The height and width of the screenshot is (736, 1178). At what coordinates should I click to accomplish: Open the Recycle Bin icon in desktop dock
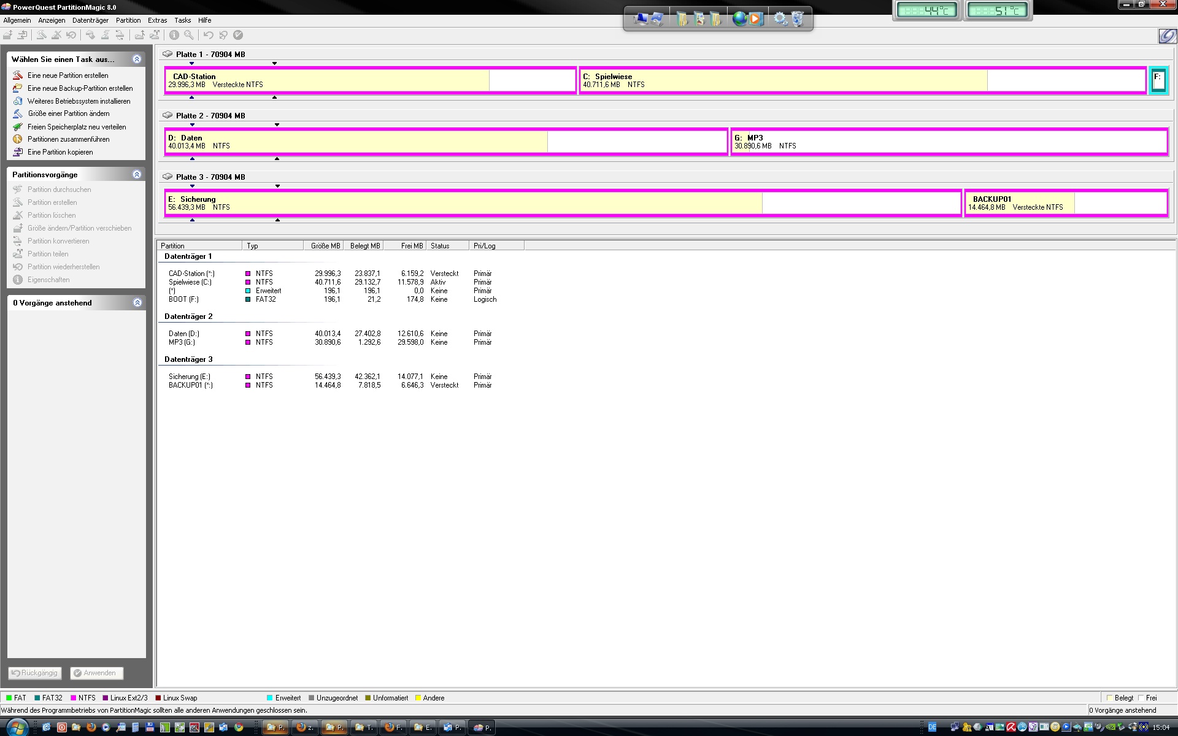tap(798, 19)
